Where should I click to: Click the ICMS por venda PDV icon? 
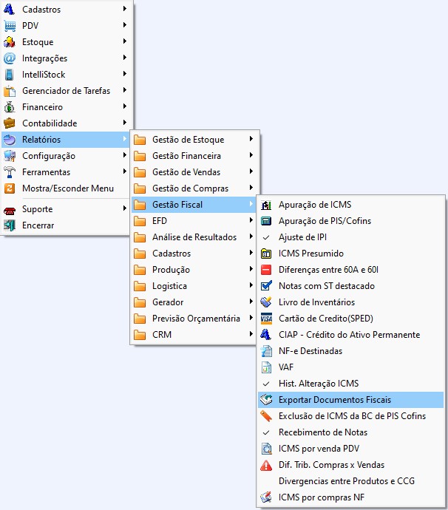tap(267, 449)
